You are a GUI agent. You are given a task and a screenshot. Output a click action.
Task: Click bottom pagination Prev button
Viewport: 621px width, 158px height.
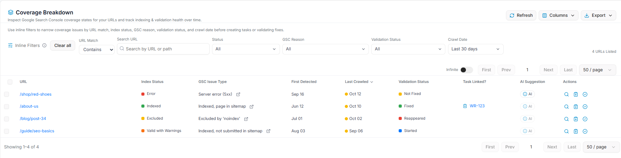pyautogui.click(x=510, y=147)
